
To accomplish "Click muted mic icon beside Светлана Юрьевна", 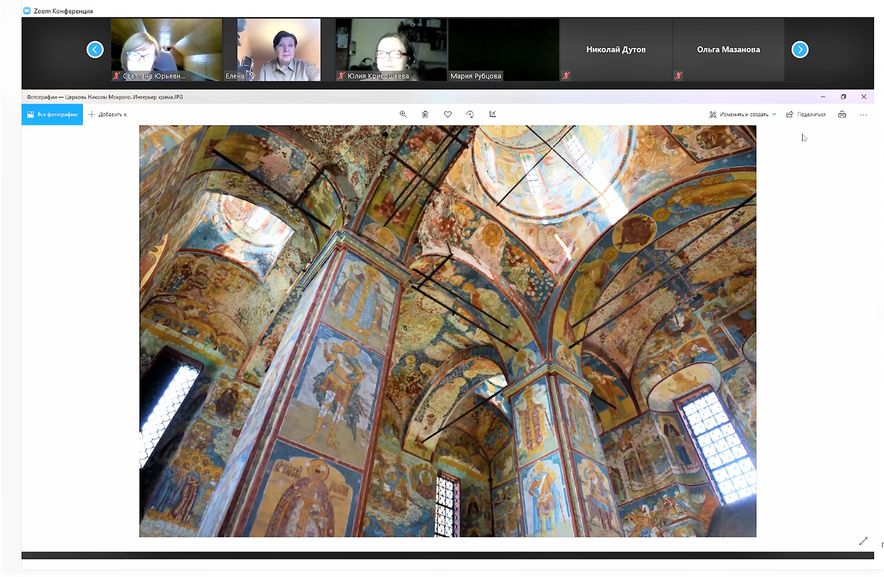I will coord(116,76).
